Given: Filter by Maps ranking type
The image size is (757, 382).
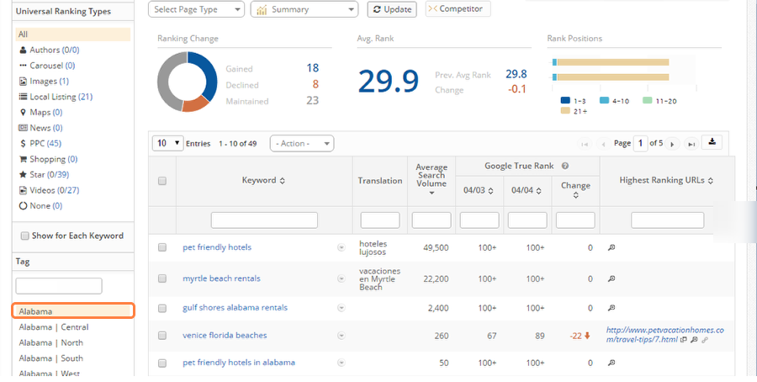Looking at the screenshot, I should [40, 112].
